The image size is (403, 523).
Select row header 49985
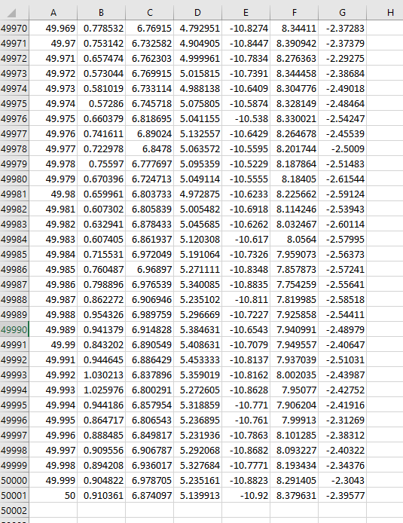[x=14, y=255]
